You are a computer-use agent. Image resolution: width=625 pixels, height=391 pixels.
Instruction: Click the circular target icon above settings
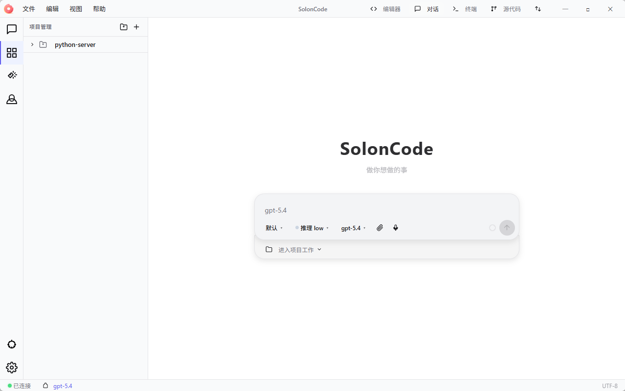12,345
